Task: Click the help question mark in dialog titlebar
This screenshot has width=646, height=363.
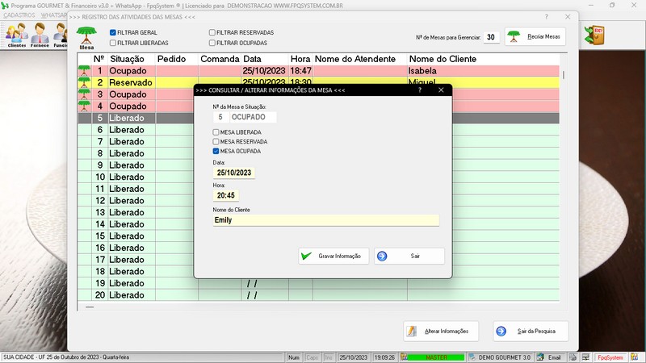Action: point(420,90)
